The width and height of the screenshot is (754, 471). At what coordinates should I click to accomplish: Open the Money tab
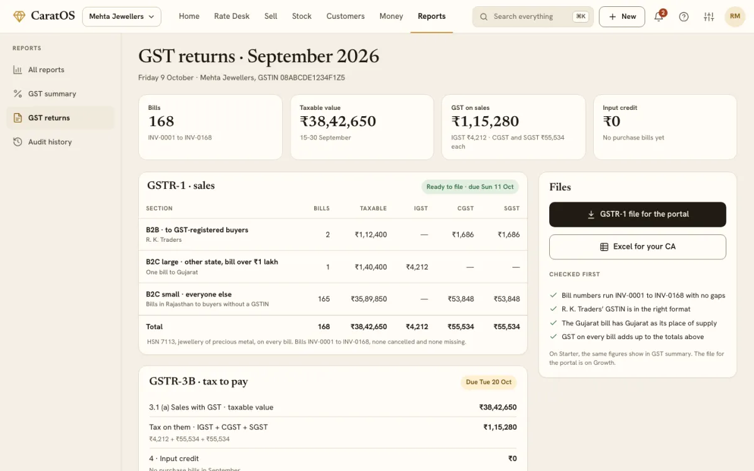click(x=391, y=16)
